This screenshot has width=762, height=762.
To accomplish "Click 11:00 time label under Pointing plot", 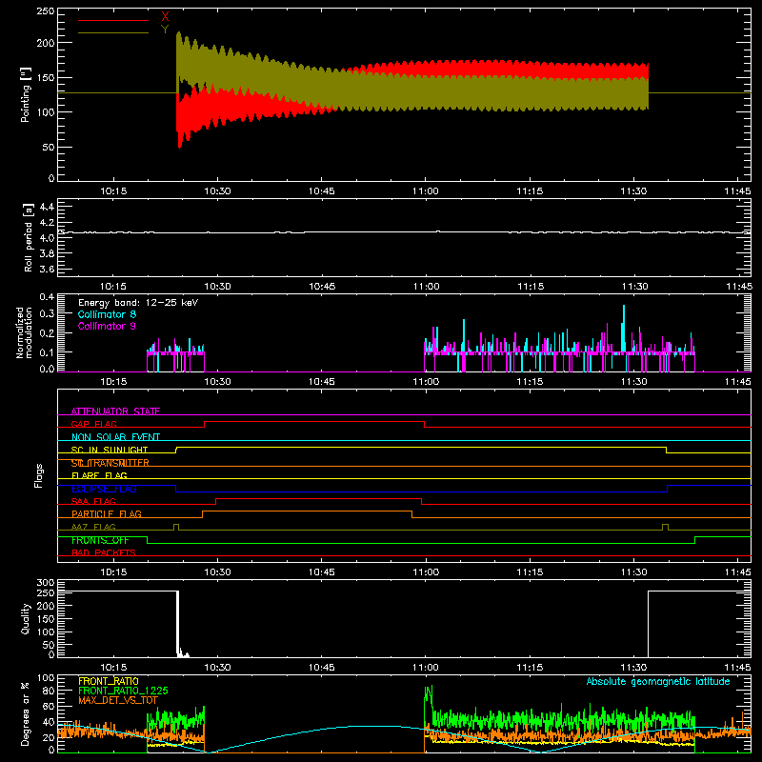I will click(x=425, y=191).
